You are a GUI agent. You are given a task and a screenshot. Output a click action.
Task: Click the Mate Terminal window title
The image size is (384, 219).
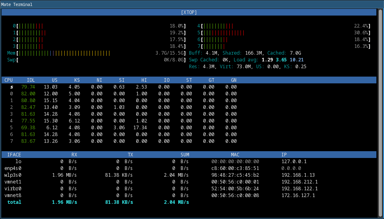(x=17, y=4)
